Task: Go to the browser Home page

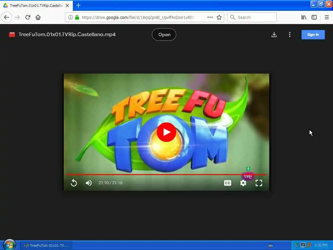Action: (x=38, y=17)
